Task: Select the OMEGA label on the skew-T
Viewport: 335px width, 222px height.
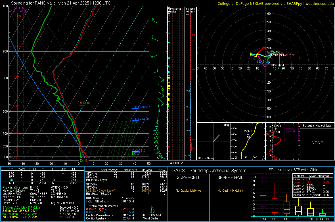Action: (x=18, y=8)
